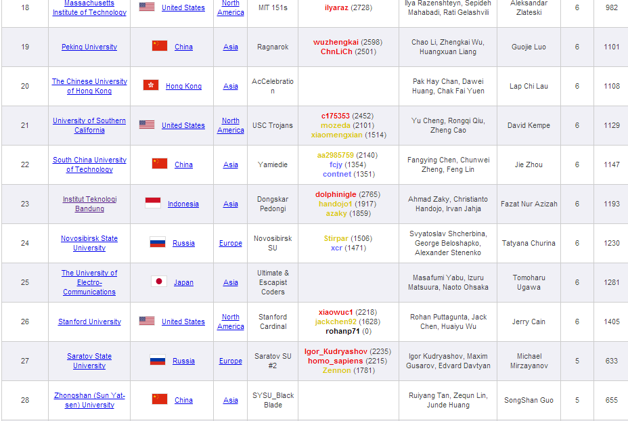The image size is (628, 421).
Task: Open Zhongshan (Sun Yat-sen) University link
Action: 89,400
